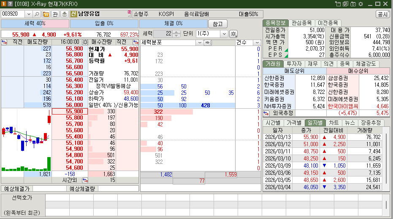
Task: Open the 세력분포 dropdown
Action: coord(200,43)
